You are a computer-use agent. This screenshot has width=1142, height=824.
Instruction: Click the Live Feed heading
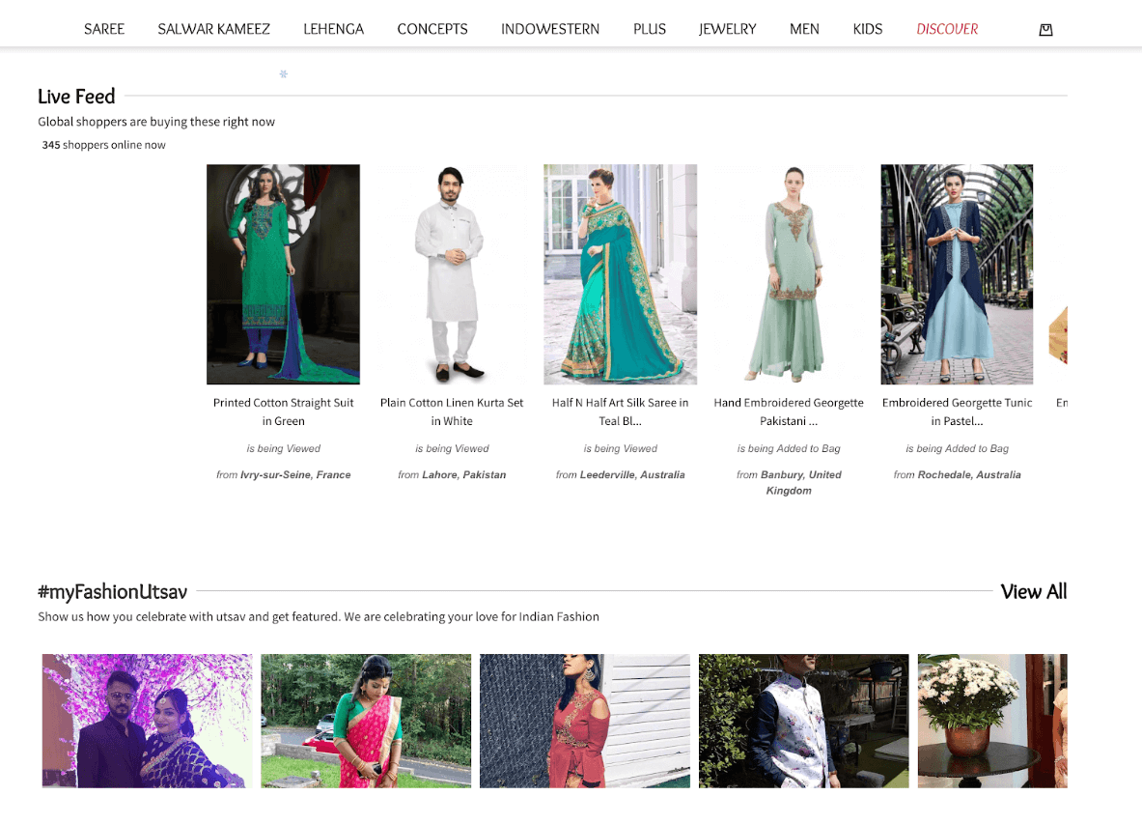[76, 97]
